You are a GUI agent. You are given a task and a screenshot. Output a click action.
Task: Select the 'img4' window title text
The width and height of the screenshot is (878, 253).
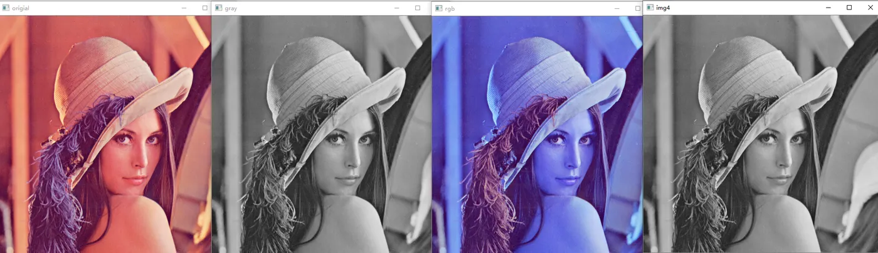(x=664, y=8)
